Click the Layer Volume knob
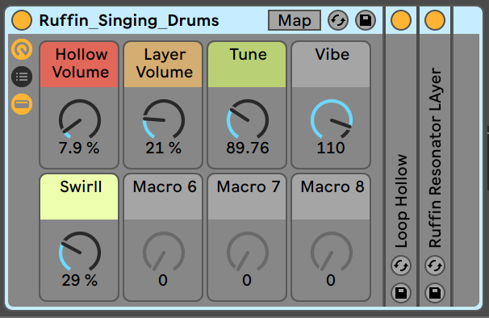Screen dimensions: 489x318 click(164, 119)
